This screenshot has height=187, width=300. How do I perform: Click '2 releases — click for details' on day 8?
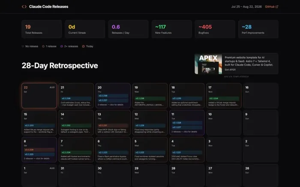click(x=36, y=158)
